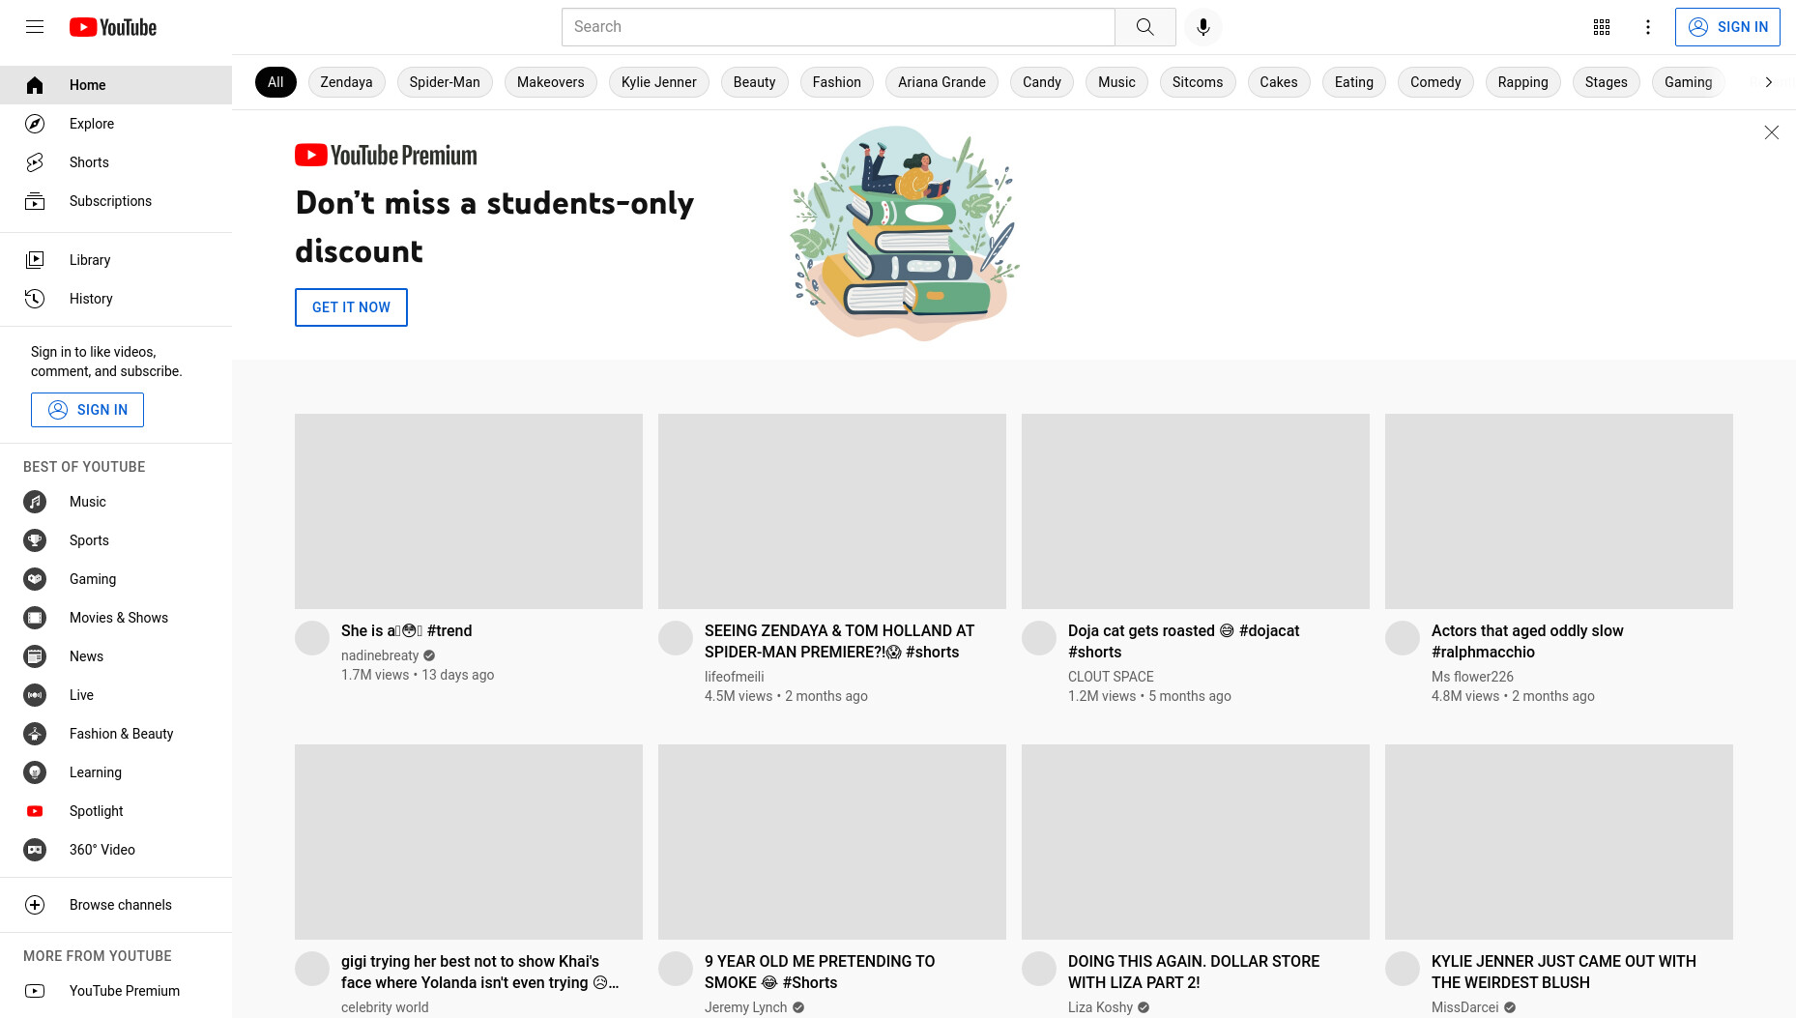This screenshot has height=1018, width=1796.
Task: Select the Candy filter chip
Action: [1042, 82]
